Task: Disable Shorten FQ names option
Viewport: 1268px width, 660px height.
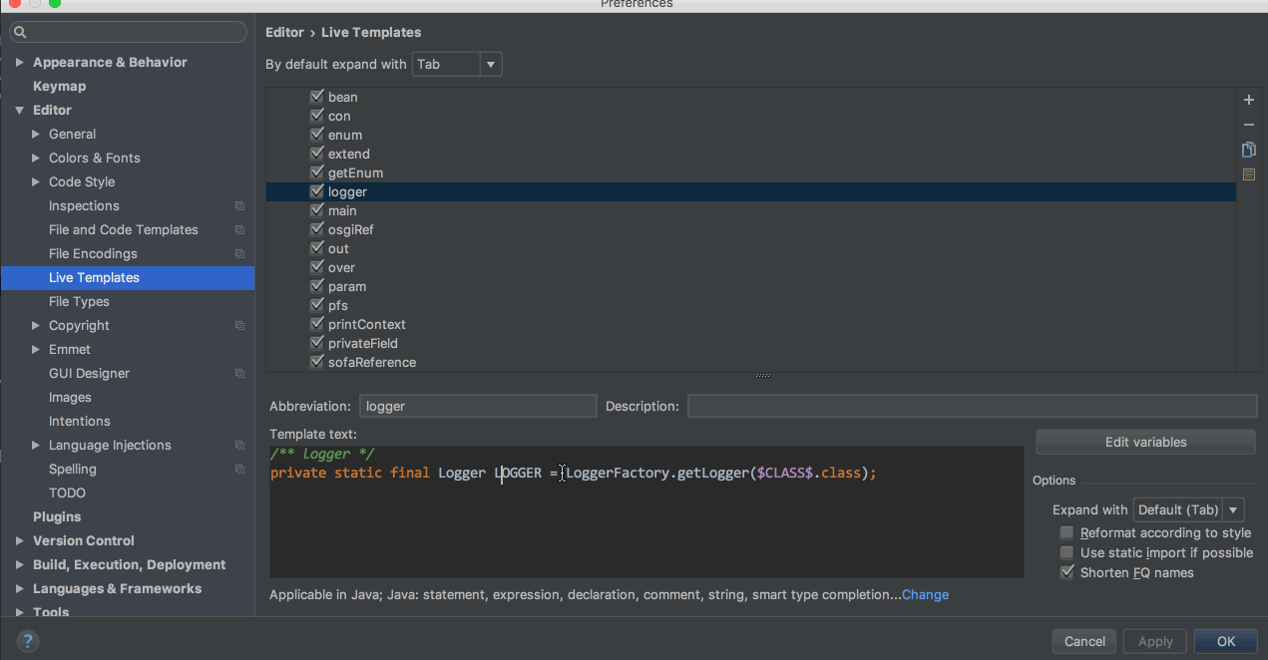Action: tap(1067, 573)
